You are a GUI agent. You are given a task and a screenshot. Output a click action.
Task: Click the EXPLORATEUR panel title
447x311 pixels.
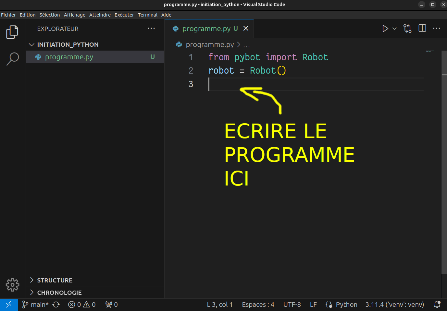(x=58, y=29)
